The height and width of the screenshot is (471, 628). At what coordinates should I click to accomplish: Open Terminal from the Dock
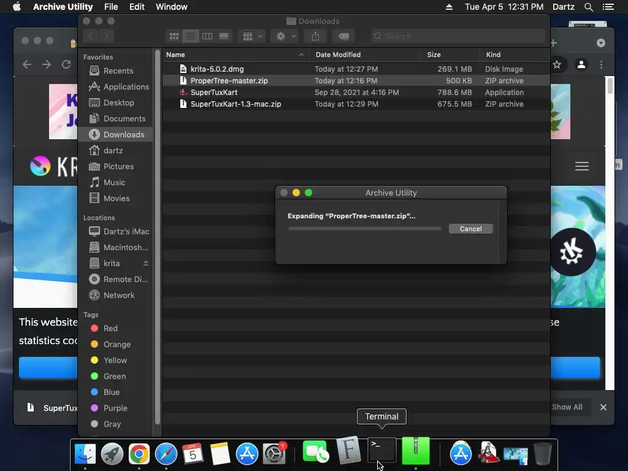pos(381,451)
